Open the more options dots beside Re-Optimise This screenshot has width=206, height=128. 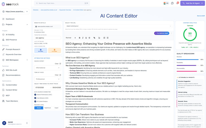click(x=171, y=33)
